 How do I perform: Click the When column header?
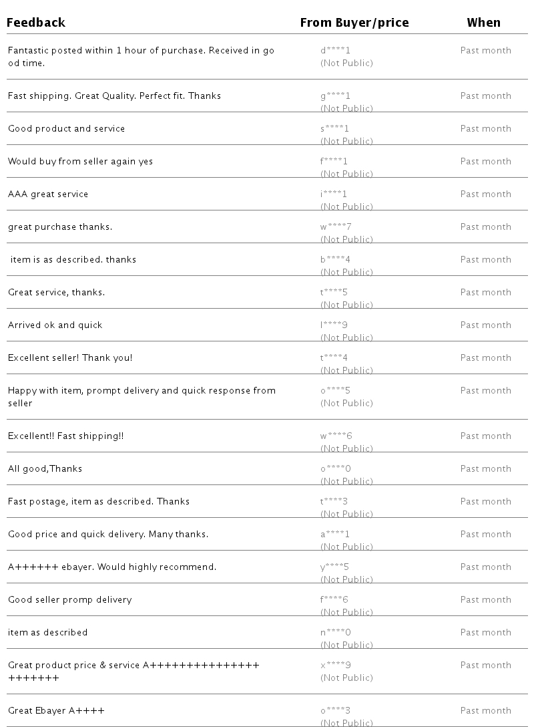click(x=483, y=23)
